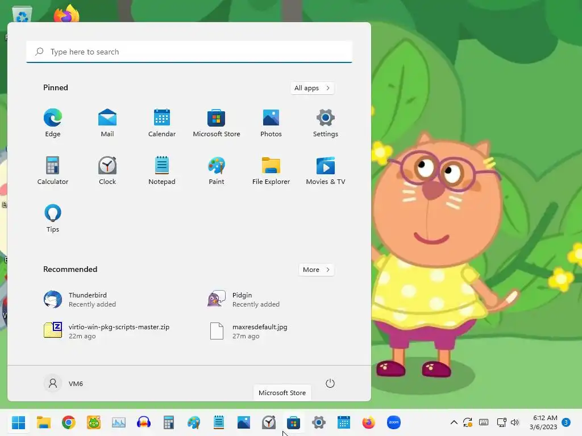The height and width of the screenshot is (436, 582).
Task: Open Notepad from the taskbar
Action: pos(219,422)
